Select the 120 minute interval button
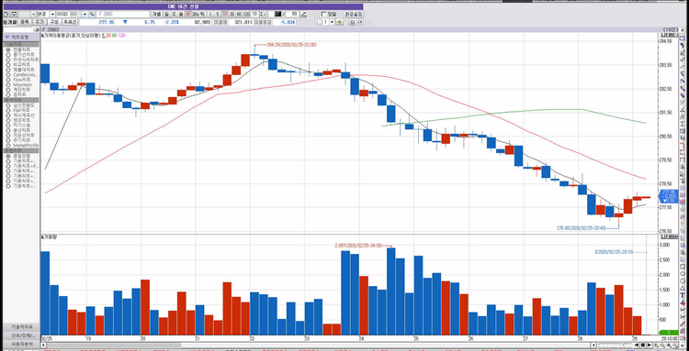 click(247, 14)
